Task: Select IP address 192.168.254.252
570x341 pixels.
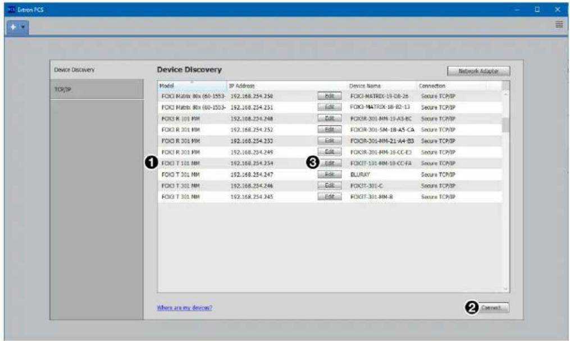Action: (x=252, y=130)
